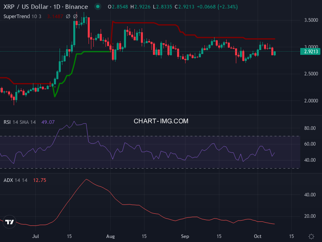The image size is (322, 242).
Task: Click the RSI 80.00 scale label
Action: [x=310, y=128]
